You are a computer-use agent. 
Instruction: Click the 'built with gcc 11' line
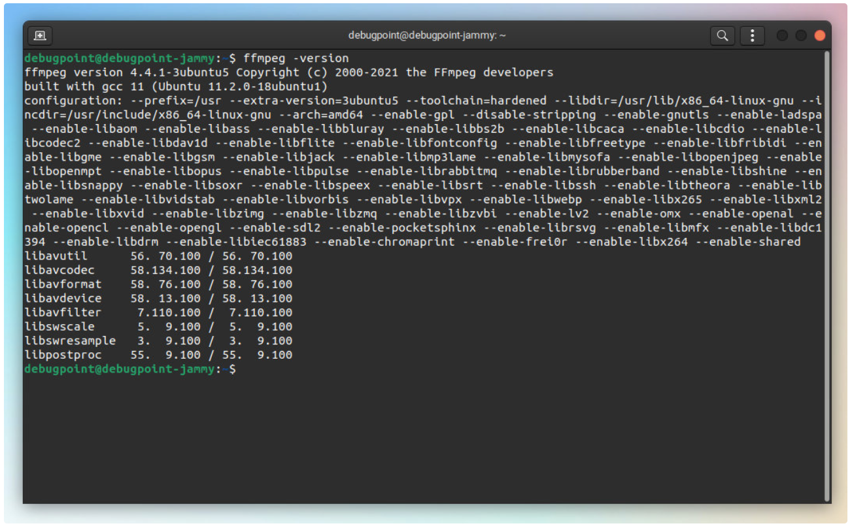click(x=176, y=86)
